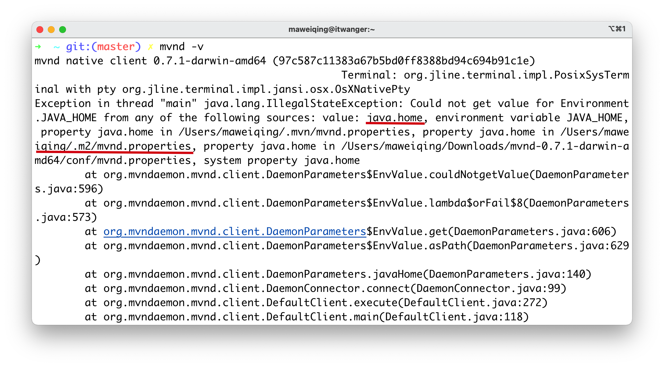664x367 pixels.
Task: Click the DaemonParameters.javaHome stack trace line
Action: point(338,274)
